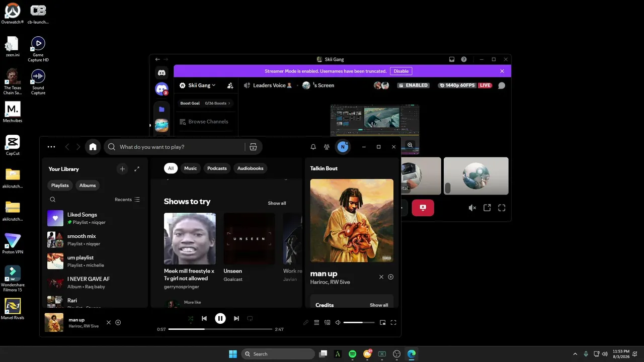The width and height of the screenshot is (644, 362).
Task: Select the Music filter chip
Action: pos(191,168)
